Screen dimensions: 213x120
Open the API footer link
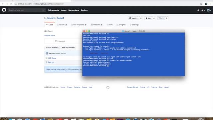coord(148,87)
